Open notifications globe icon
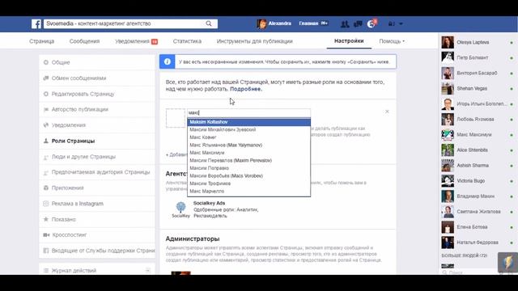 click(372, 23)
